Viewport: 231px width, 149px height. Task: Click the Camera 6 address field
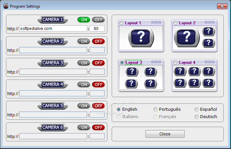pos(53,136)
